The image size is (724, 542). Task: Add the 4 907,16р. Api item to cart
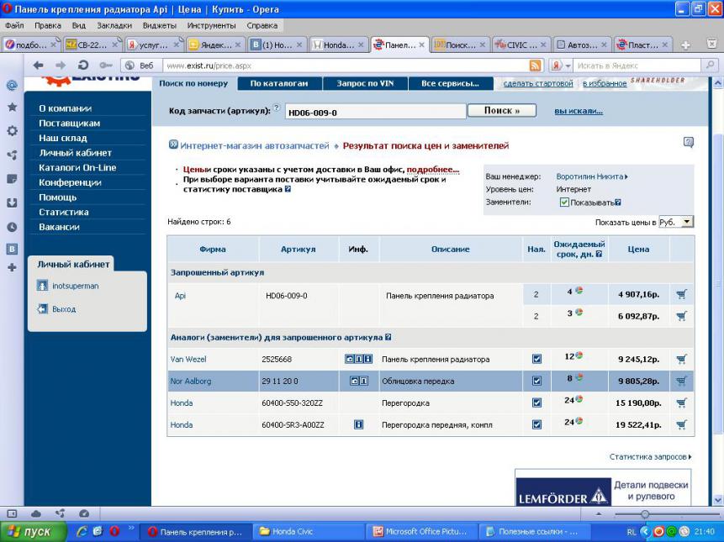681,294
